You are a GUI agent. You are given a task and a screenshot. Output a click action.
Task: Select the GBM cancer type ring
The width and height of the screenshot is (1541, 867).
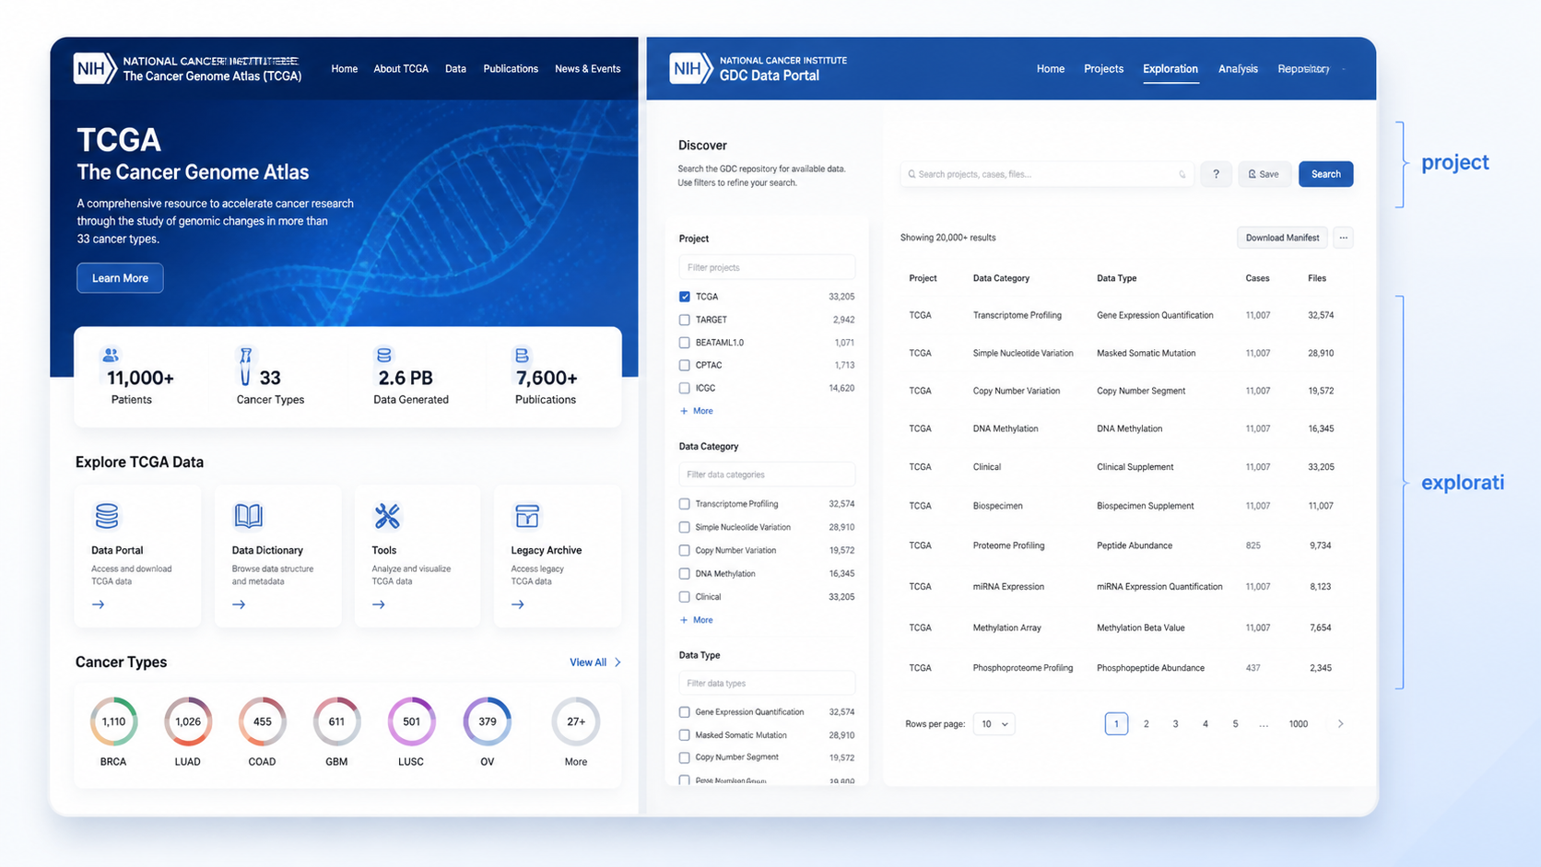(x=336, y=721)
